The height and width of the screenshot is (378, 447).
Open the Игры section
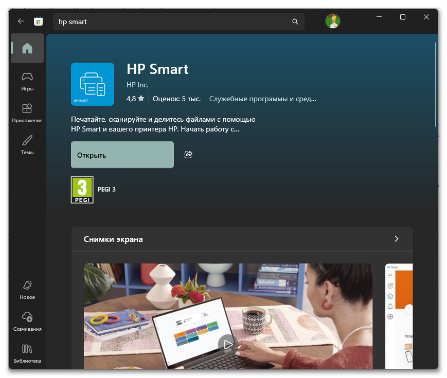pos(27,82)
